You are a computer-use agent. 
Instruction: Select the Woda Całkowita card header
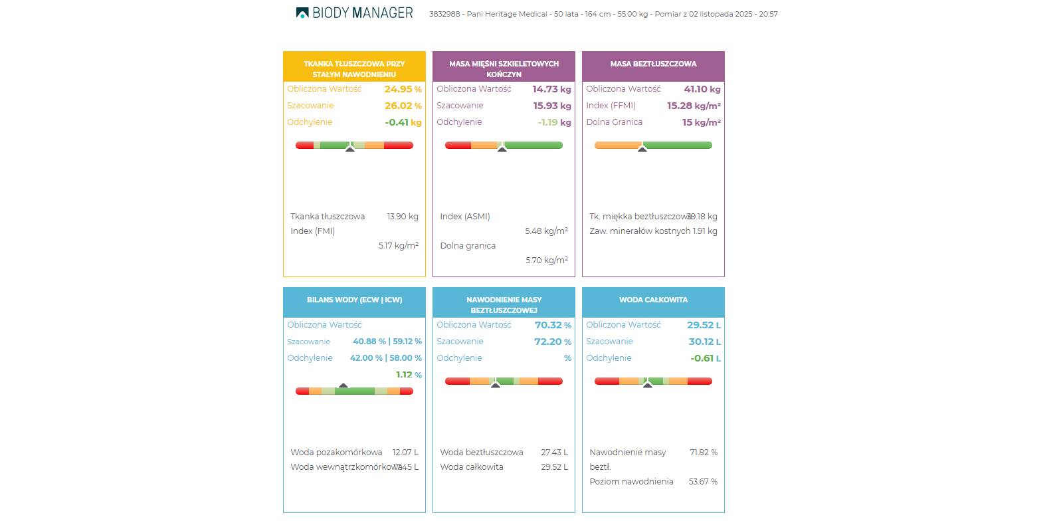(x=653, y=300)
